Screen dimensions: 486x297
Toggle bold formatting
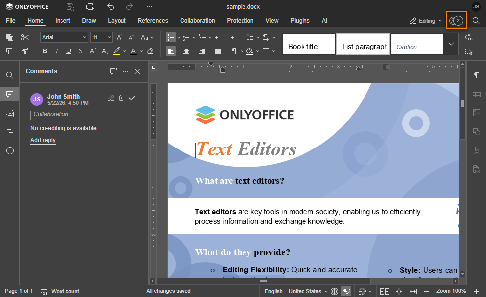pyautogui.click(x=45, y=51)
